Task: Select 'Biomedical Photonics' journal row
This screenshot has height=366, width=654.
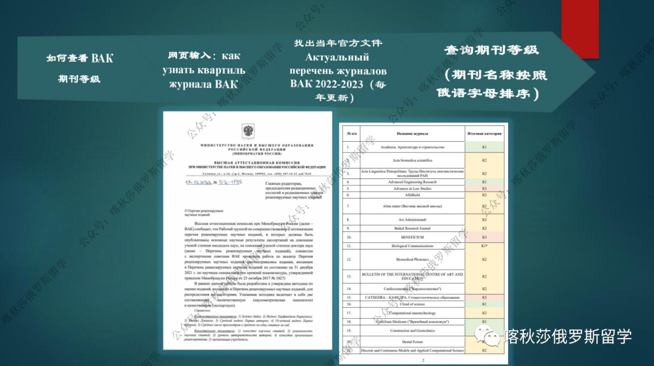Action: pos(423,259)
